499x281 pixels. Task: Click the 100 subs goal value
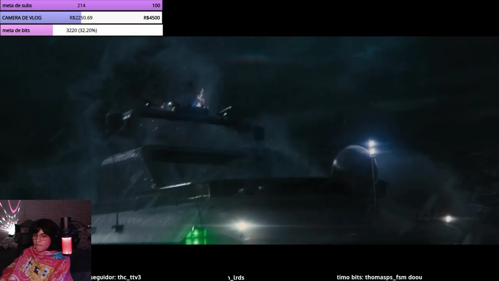tap(156, 5)
